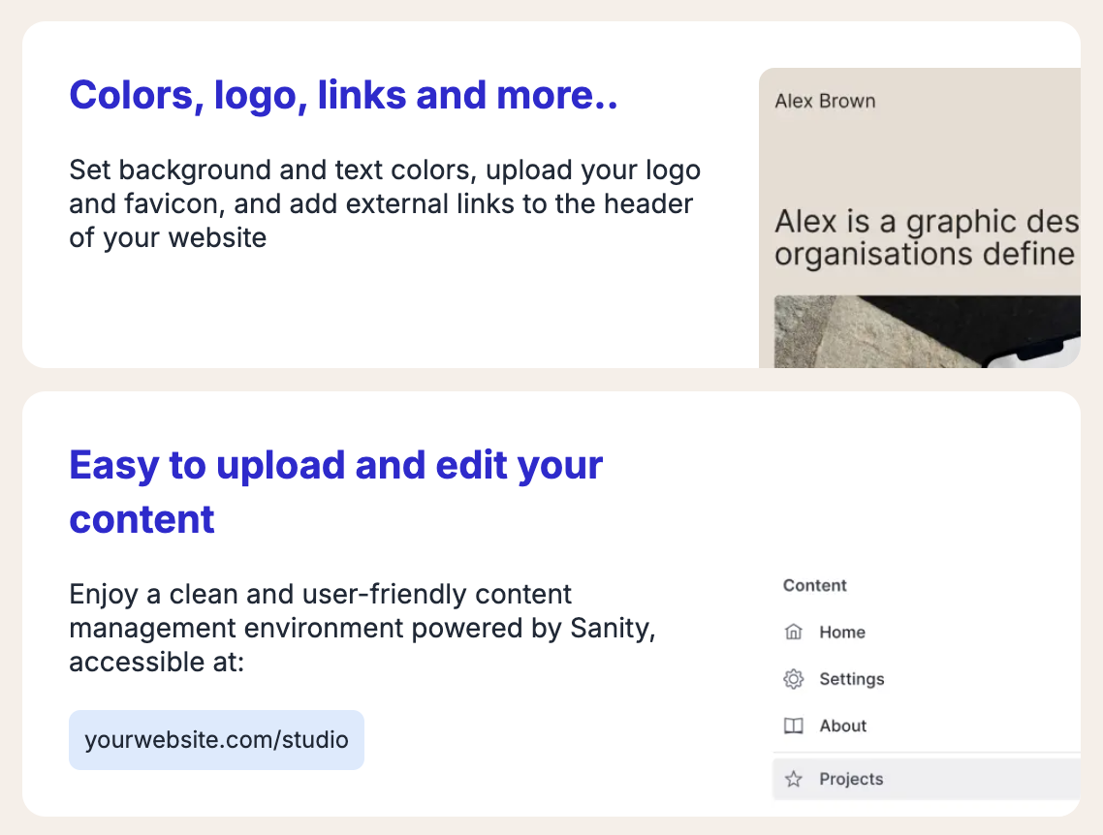This screenshot has width=1103, height=835.
Task: Click the 'Alex is a graphic des' line
Action: (x=926, y=222)
